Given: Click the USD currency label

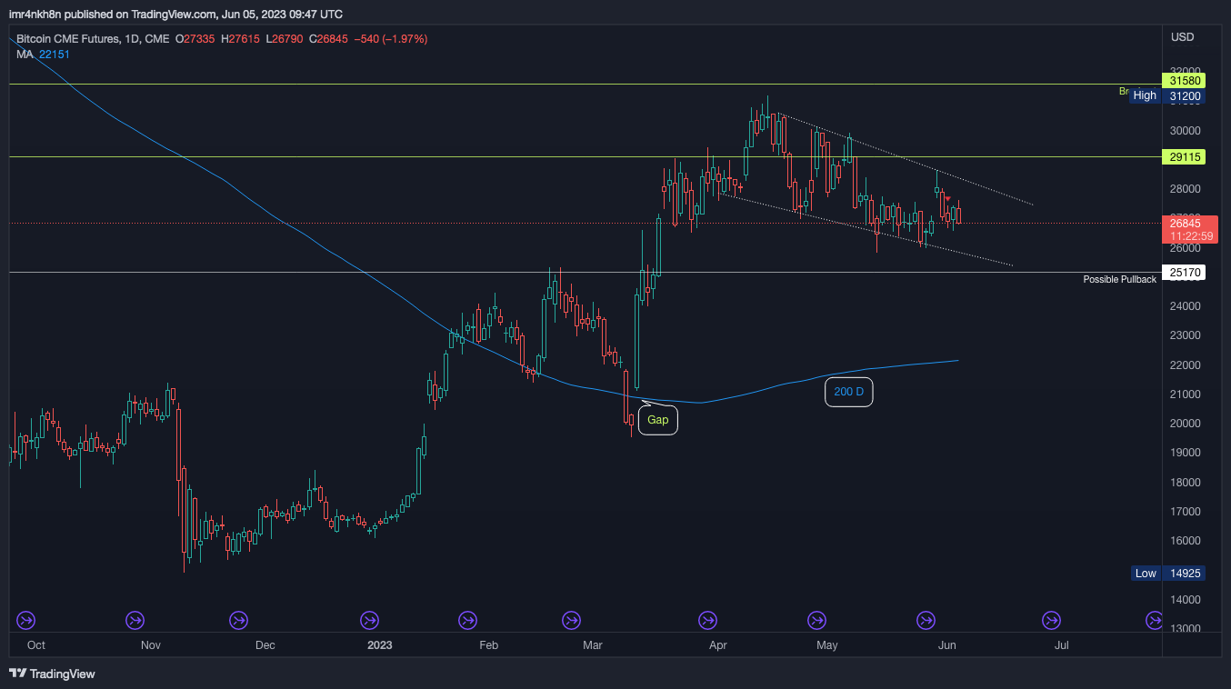Looking at the screenshot, I should [x=1183, y=37].
